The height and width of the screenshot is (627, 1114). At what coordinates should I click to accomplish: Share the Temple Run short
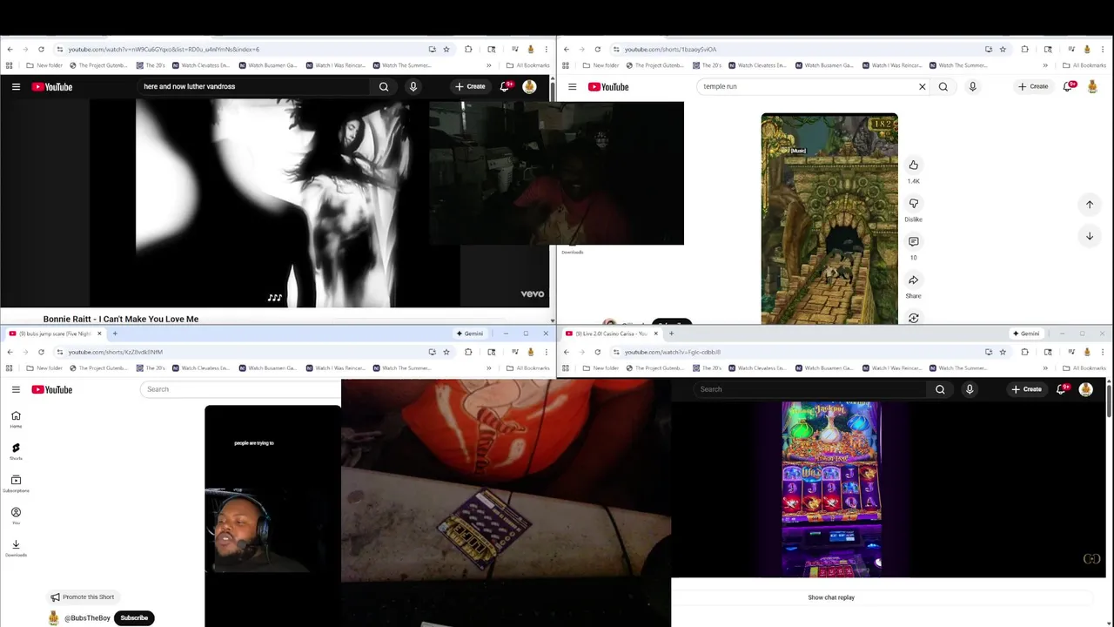pyautogui.click(x=913, y=280)
